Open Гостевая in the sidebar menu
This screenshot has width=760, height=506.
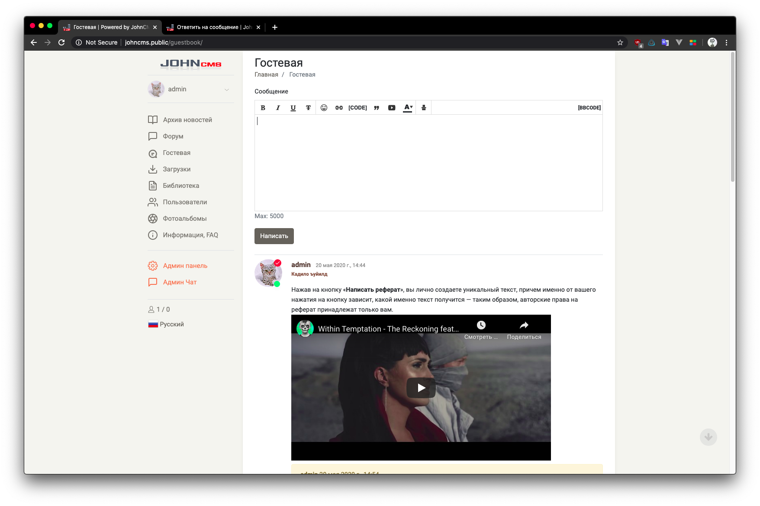[177, 153]
